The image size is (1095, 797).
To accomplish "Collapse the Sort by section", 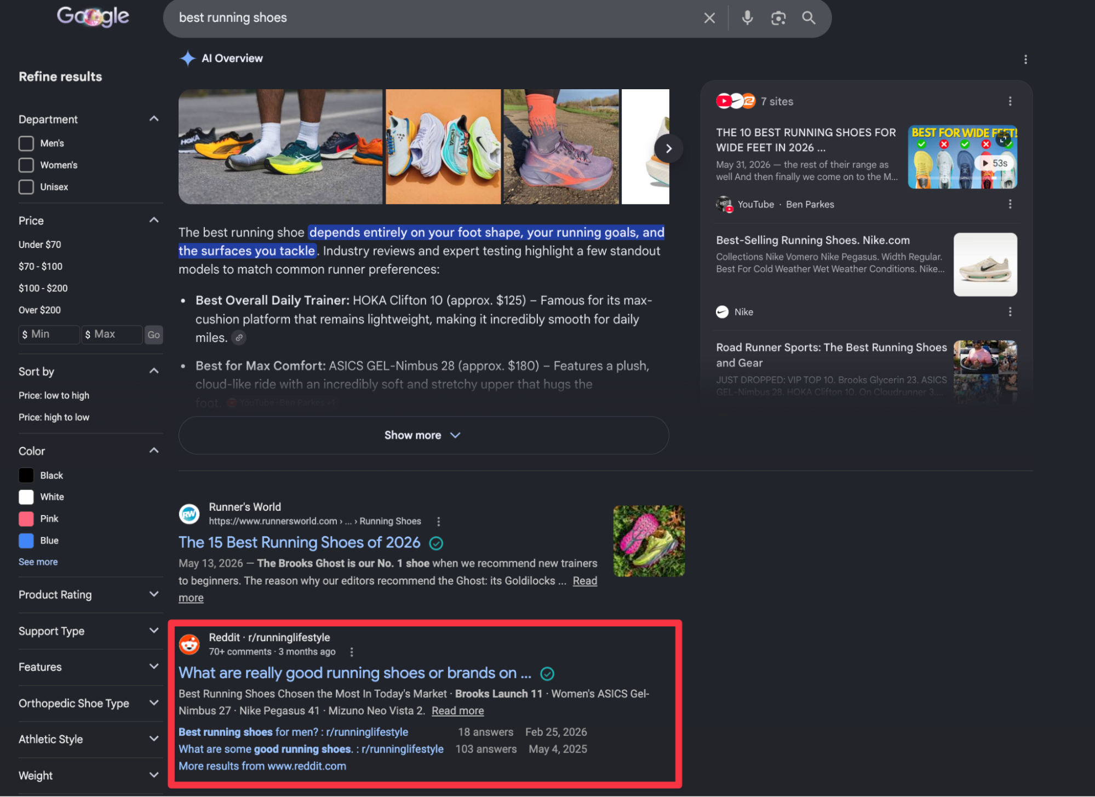I will [x=154, y=371].
